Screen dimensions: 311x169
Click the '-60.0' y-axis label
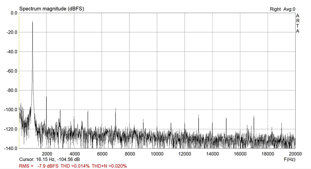[x=12, y=71]
